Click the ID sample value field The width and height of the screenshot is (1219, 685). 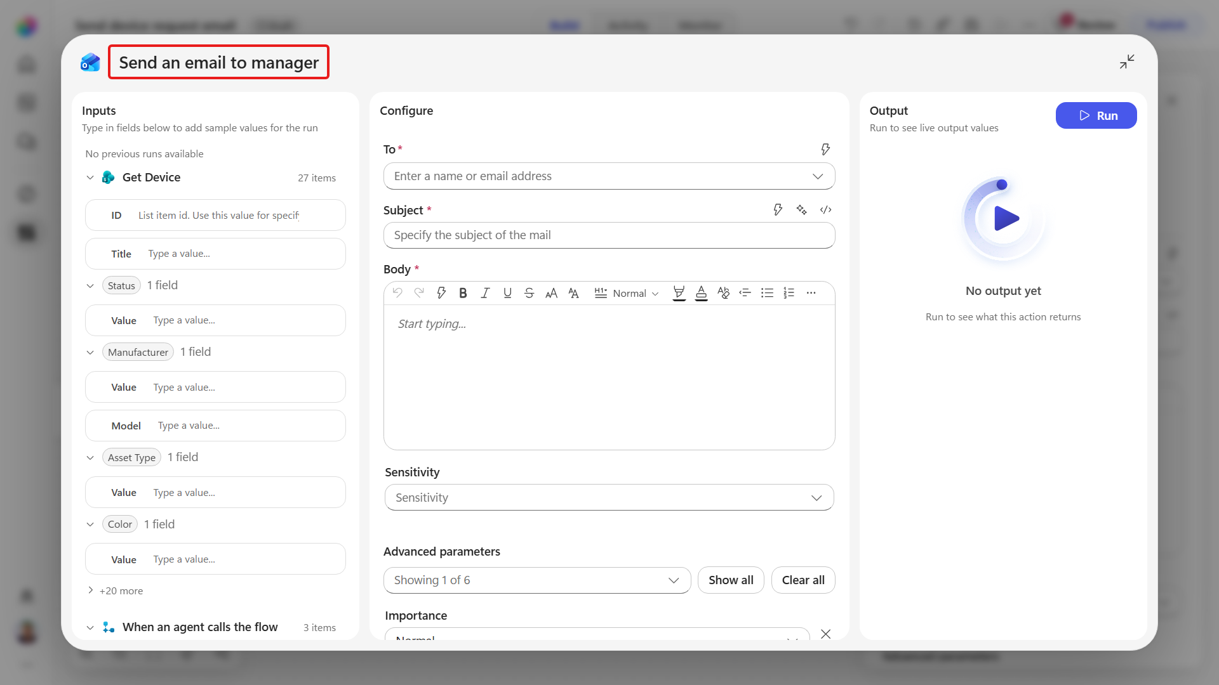(x=215, y=216)
